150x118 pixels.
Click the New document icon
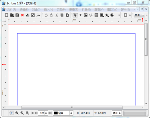coord(7,15)
